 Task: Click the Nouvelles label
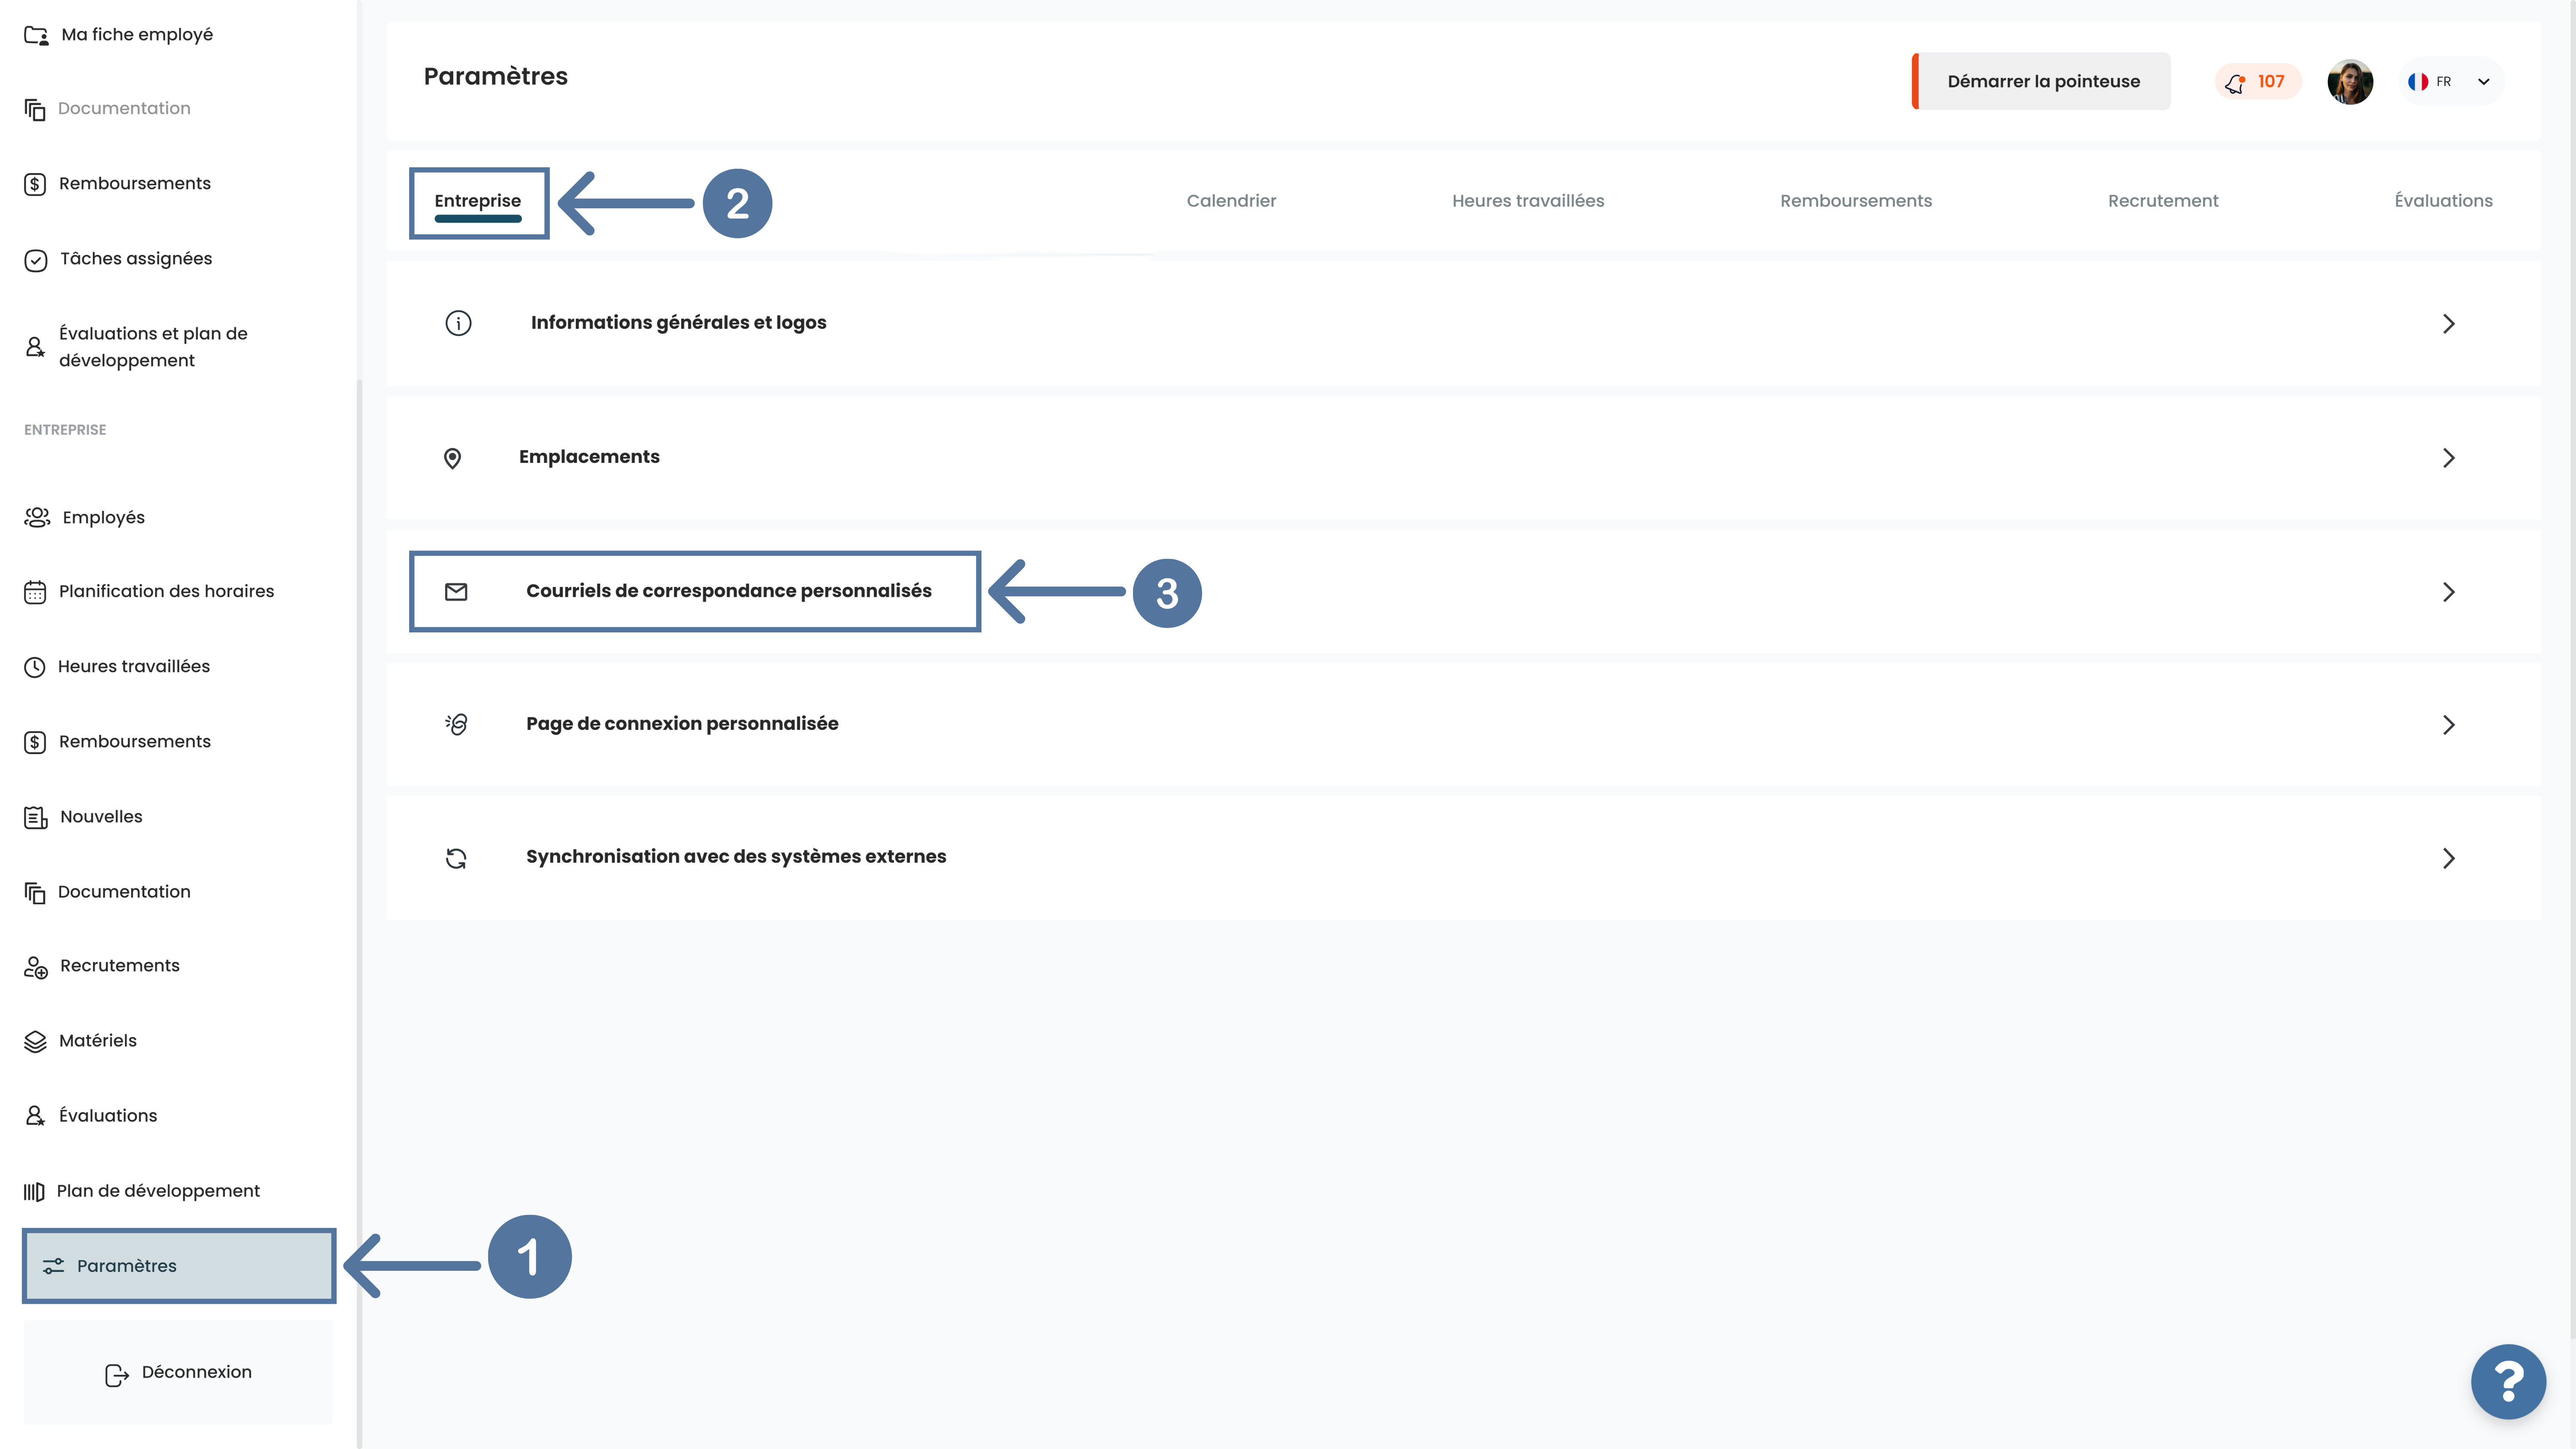pyautogui.click(x=101, y=817)
